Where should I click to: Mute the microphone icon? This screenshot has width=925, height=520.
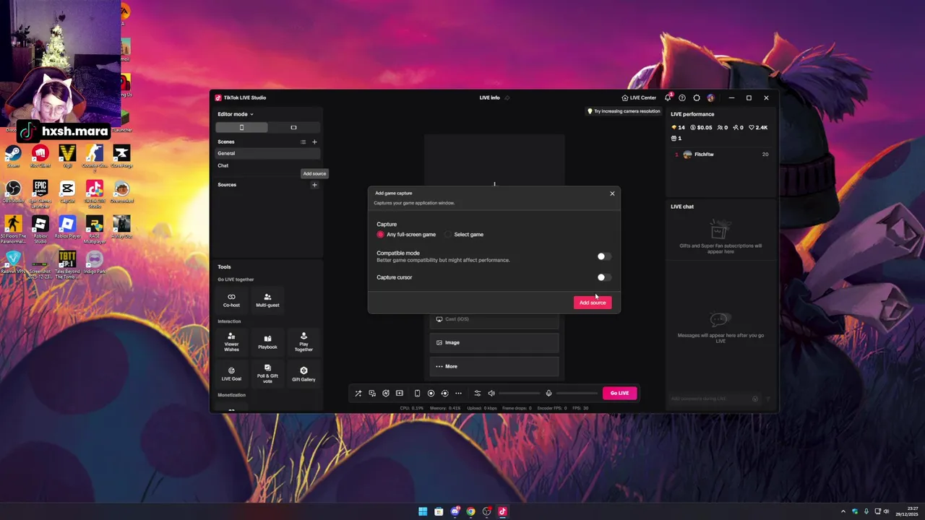pos(548,393)
